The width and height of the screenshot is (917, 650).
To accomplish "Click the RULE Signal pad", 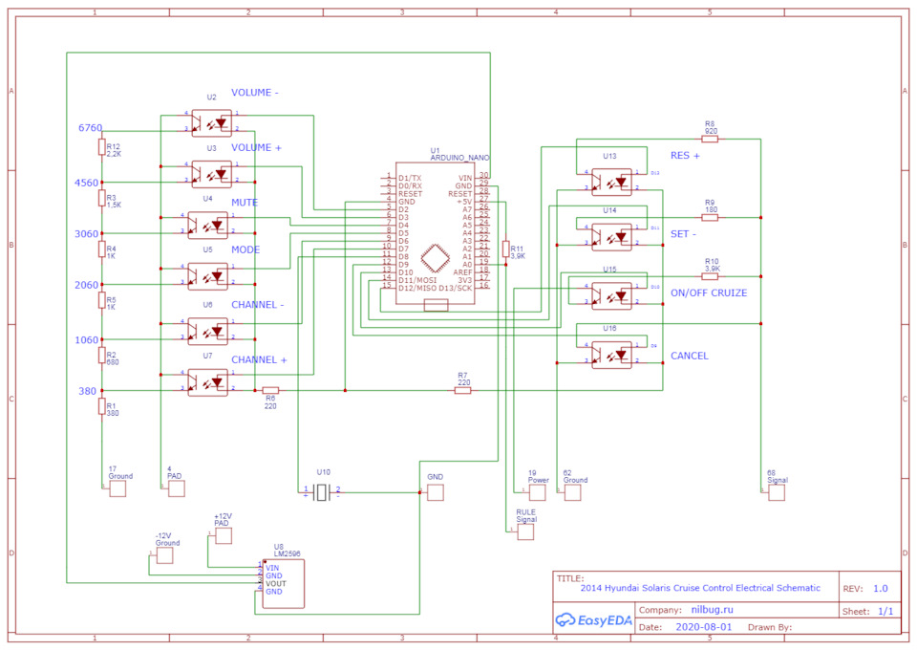I will [525, 531].
